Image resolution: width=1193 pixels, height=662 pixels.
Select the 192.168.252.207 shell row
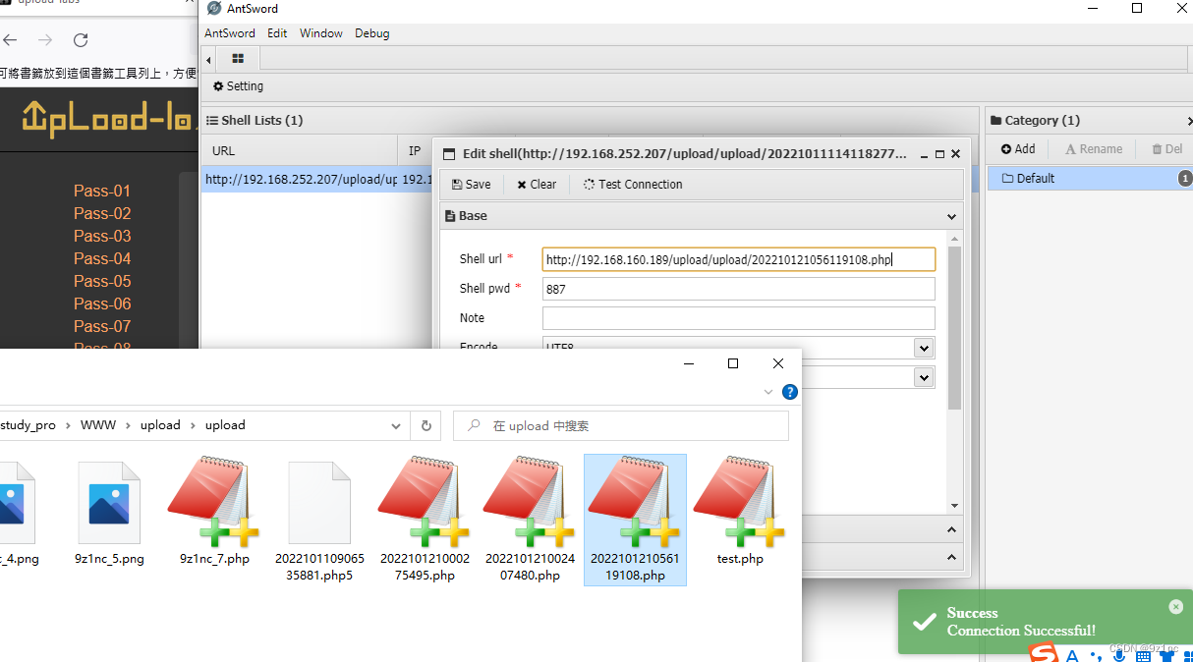[316, 180]
